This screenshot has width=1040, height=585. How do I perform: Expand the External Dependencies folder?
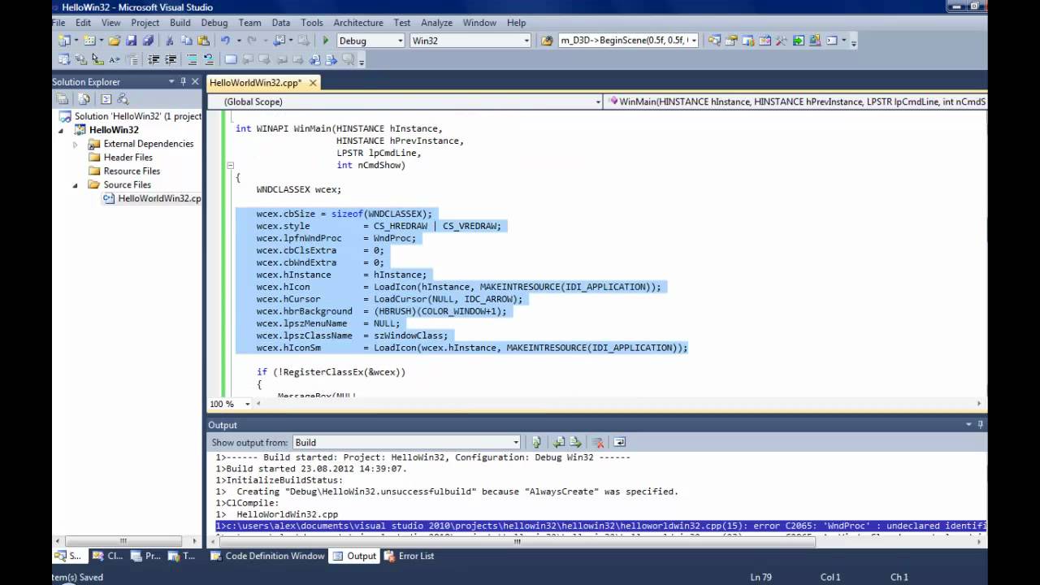pos(76,145)
